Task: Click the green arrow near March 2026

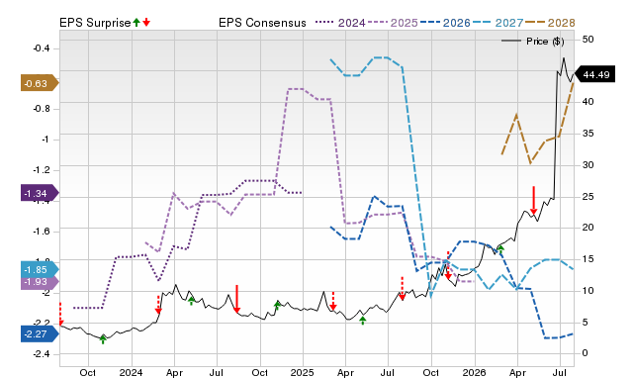Action: tap(500, 249)
